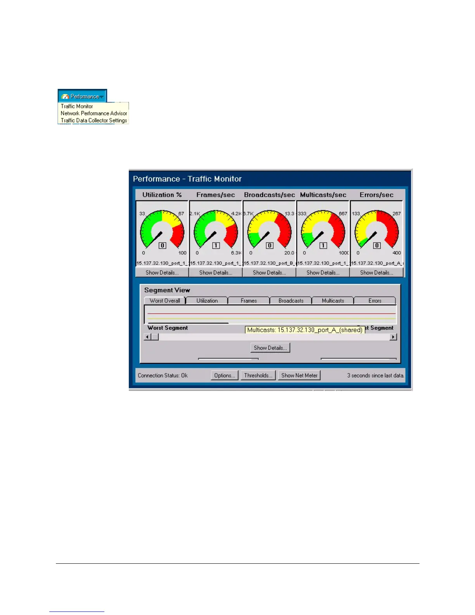475x615 pixels.
Task: Click the Multicasts port_A_(shared) tooltip
Action: (305, 330)
